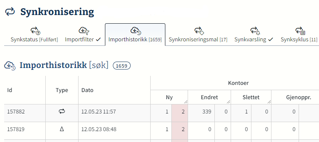Click the delta type icon in row 157819
Screen dimensions: 319x142
pyautogui.click(x=62, y=129)
